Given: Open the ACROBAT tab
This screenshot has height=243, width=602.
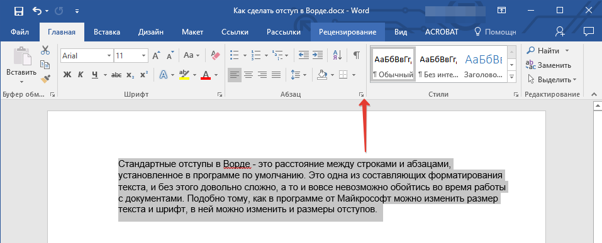Looking at the screenshot, I should coord(442,32).
